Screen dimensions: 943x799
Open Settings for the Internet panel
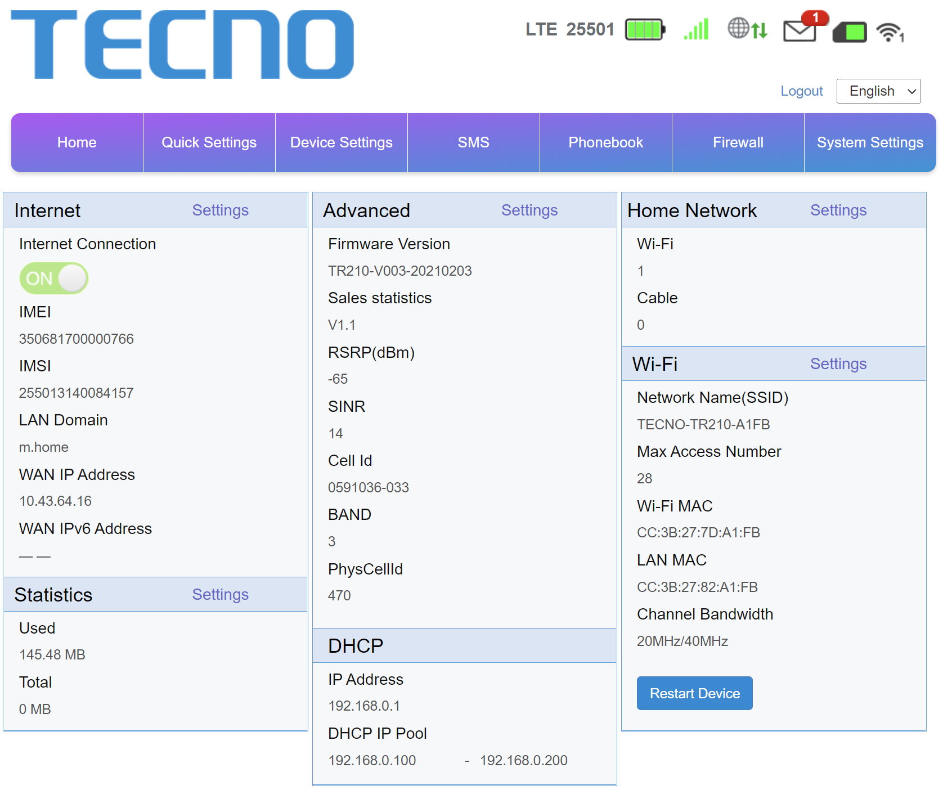pyautogui.click(x=221, y=210)
